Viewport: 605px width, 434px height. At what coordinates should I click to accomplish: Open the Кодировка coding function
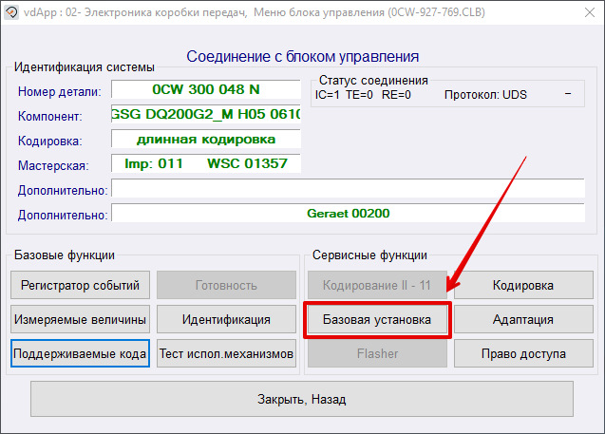(x=523, y=285)
